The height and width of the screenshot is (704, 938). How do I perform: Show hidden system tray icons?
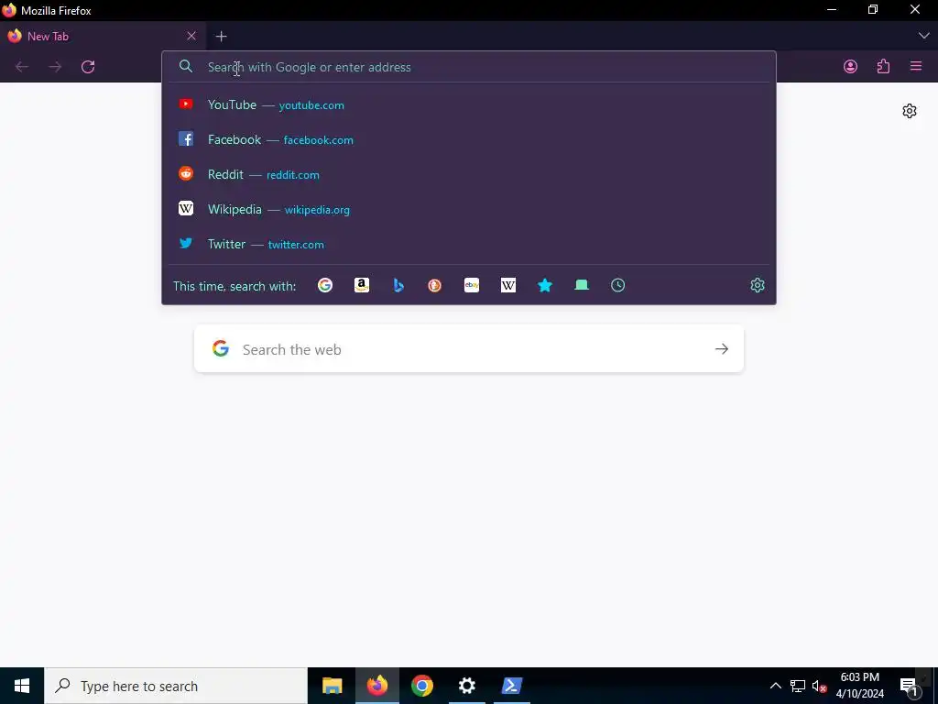[x=775, y=686]
